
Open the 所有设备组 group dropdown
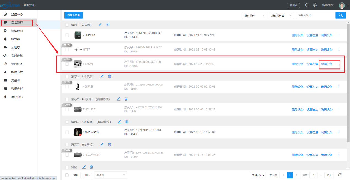point(282,16)
